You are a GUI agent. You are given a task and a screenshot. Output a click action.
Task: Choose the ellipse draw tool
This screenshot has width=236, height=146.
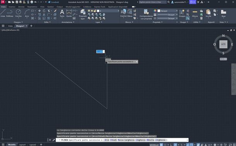32,15
